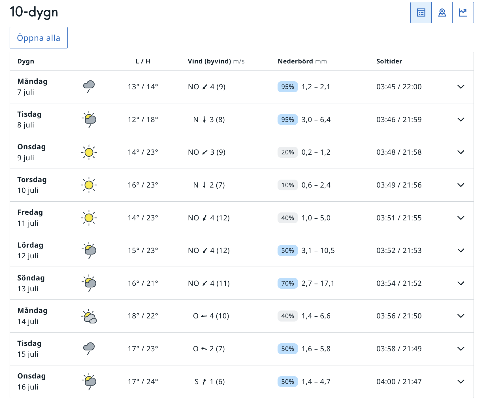The width and height of the screenshot is (503, 400).
Task: Click wind arrow in 13 juli row
Action: 205,283
